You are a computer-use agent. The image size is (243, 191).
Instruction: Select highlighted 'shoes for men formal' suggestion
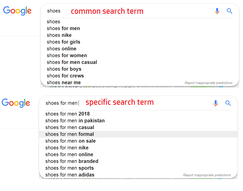[x=138, y=134]
